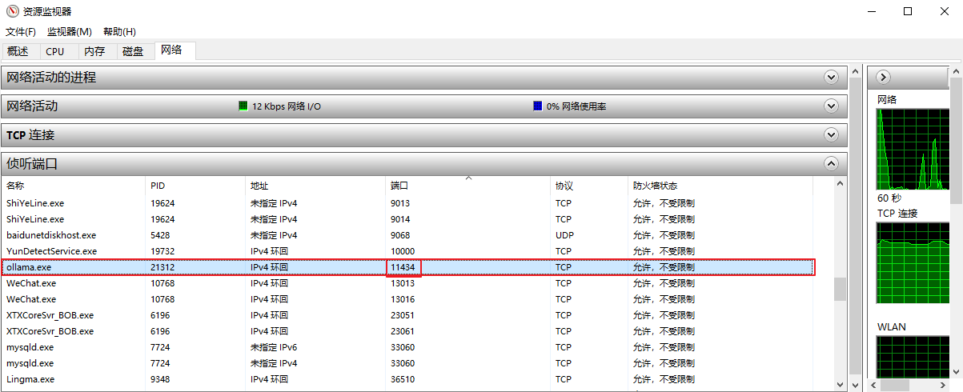Click PID 9348 cell

pos(160,379)
